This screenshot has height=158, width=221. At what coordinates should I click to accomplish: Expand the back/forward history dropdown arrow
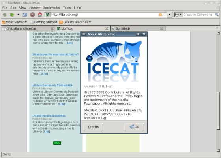tap(18, 14)
